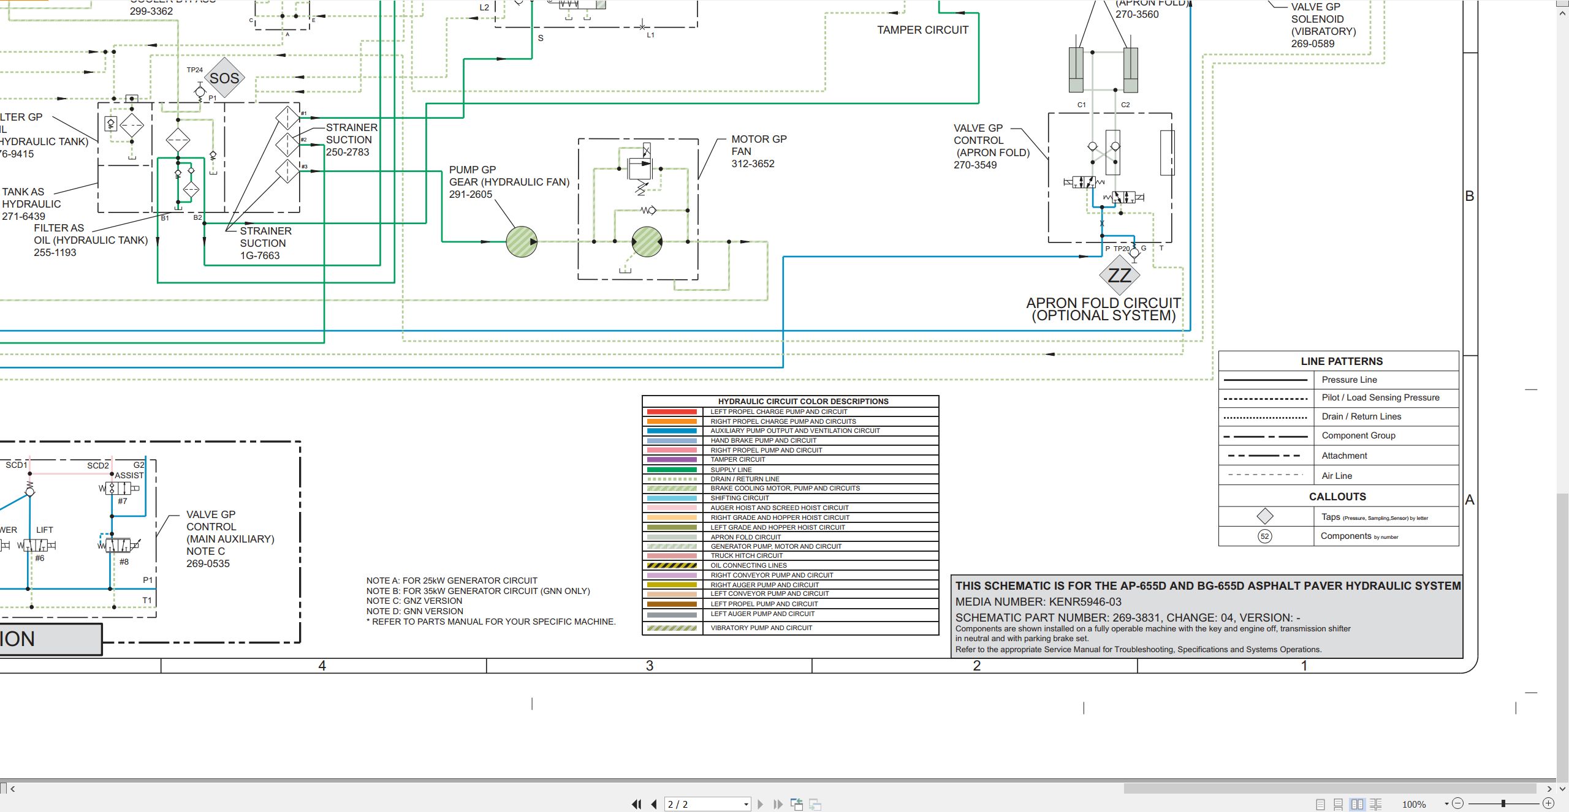Zoom in with the plus button
The image size is (1569, 812).
pos(1548,803)
